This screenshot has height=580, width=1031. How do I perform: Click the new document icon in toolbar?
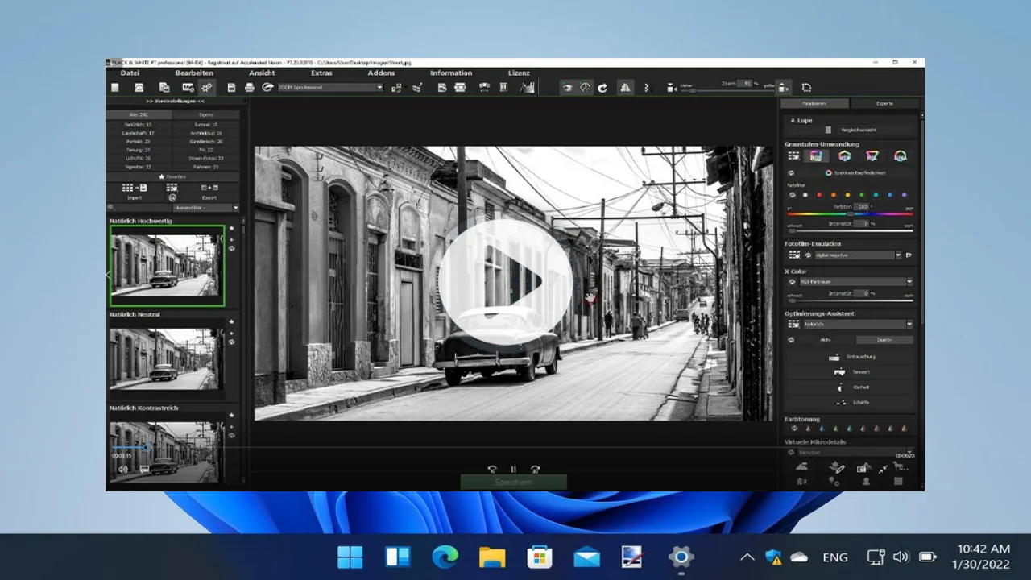(x=115, y=88)
